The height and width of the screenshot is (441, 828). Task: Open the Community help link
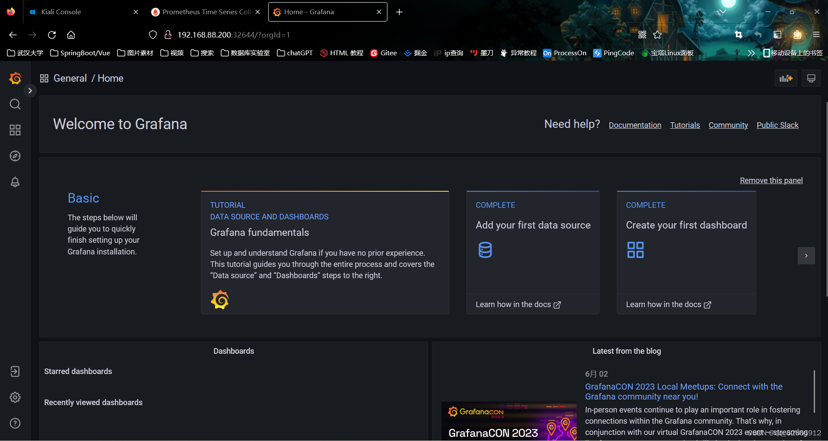[728, 125]
